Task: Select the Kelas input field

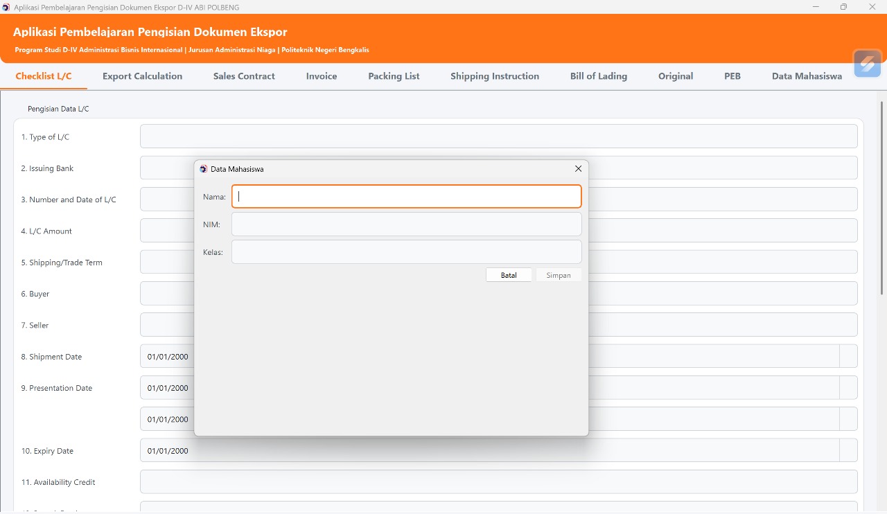Action: pos(406,252)
